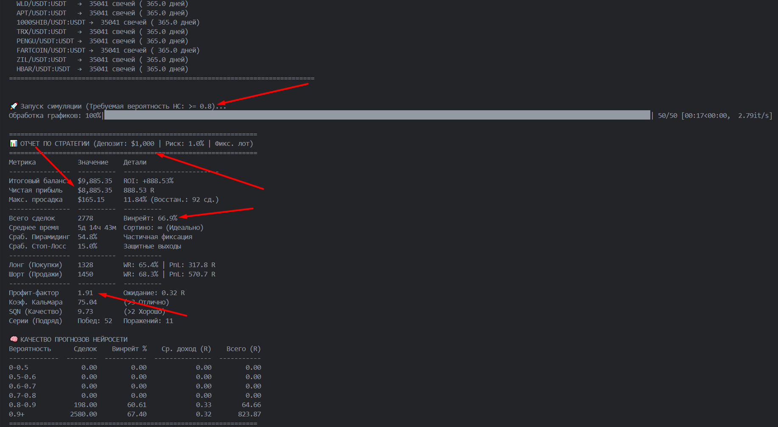
Task: Click the net profit value $8,885.35
Action: point(95,190)
